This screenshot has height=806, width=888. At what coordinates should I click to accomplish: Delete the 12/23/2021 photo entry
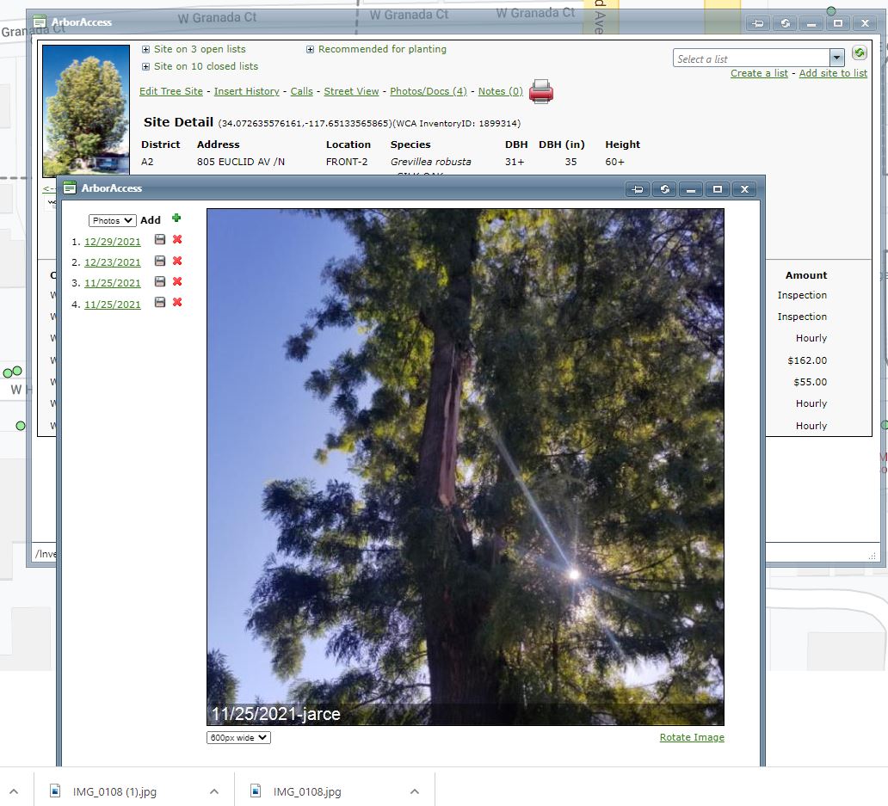tap(177, 261)
